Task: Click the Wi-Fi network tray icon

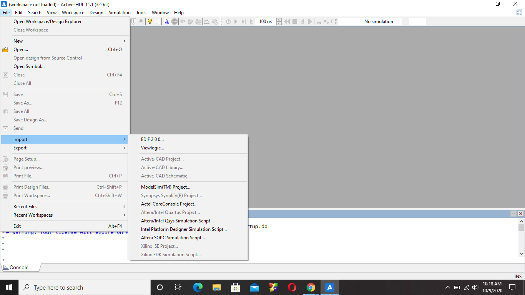Action: (x=467, y=287)
